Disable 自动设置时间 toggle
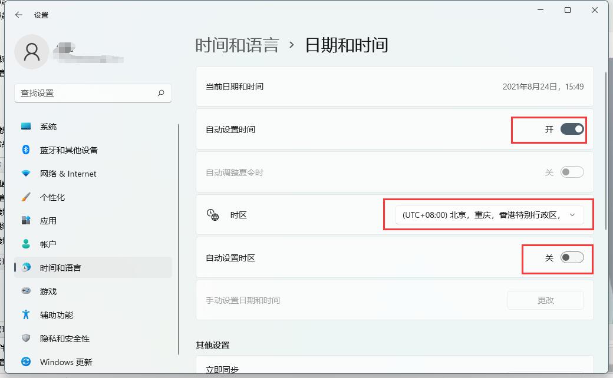The image size is (613, 378). pyautogui.click(x=572, y=130)
